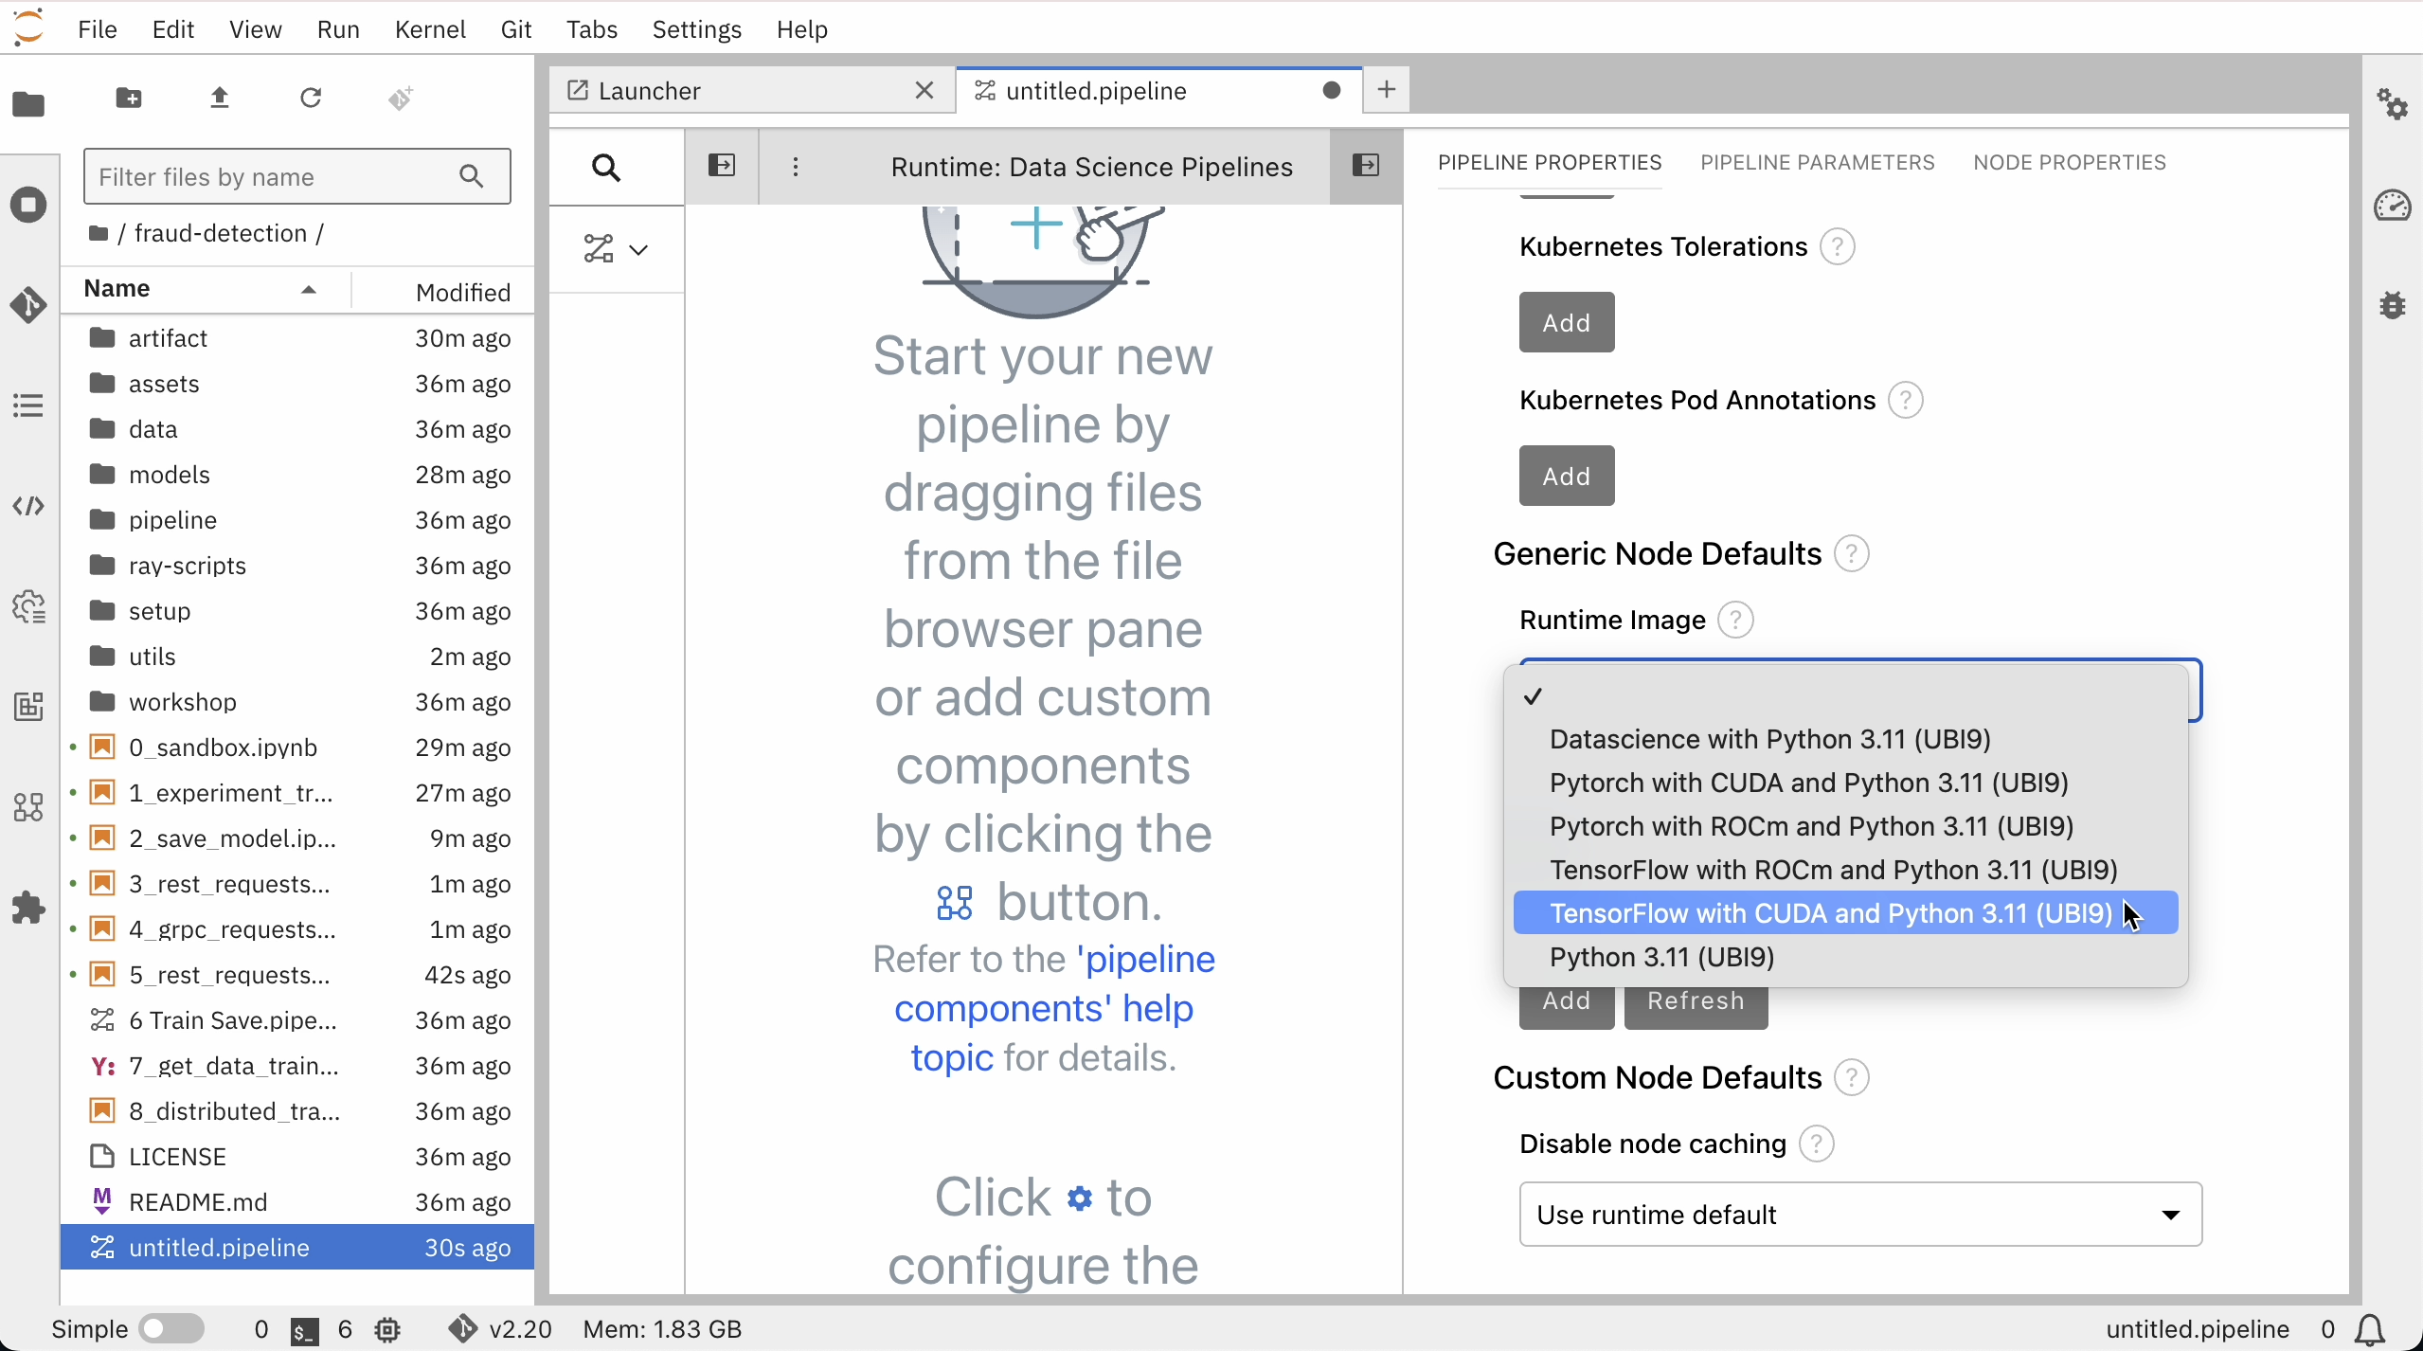Select TensorFlow with CUDA and Python 3.11
The width and height of the screenshot is (2423, 1351).
click(x=1830, y=913)
